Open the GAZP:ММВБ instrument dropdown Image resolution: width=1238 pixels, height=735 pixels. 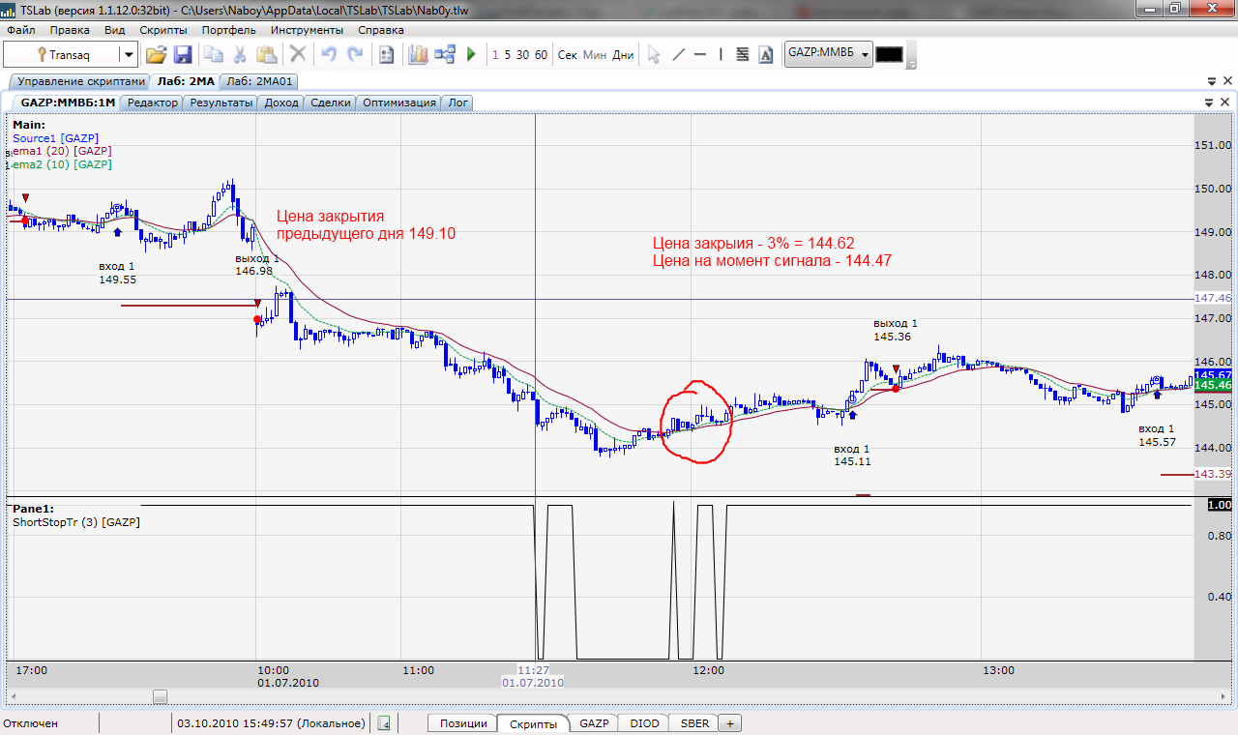point(865,54)
